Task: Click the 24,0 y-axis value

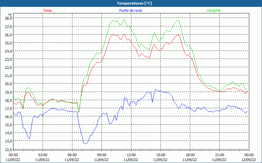Action: [x=8, y=51]
